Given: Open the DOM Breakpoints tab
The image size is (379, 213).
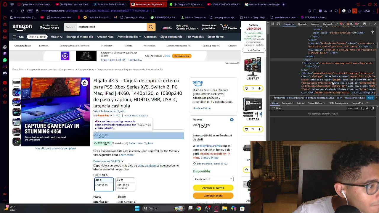Looking at the screenshot, I should tap(338, 103).
